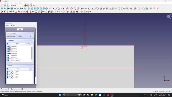Select the parallel constraint tool
Image resolution: width=172 pixels, height=97 pixels.
point(13,12)
